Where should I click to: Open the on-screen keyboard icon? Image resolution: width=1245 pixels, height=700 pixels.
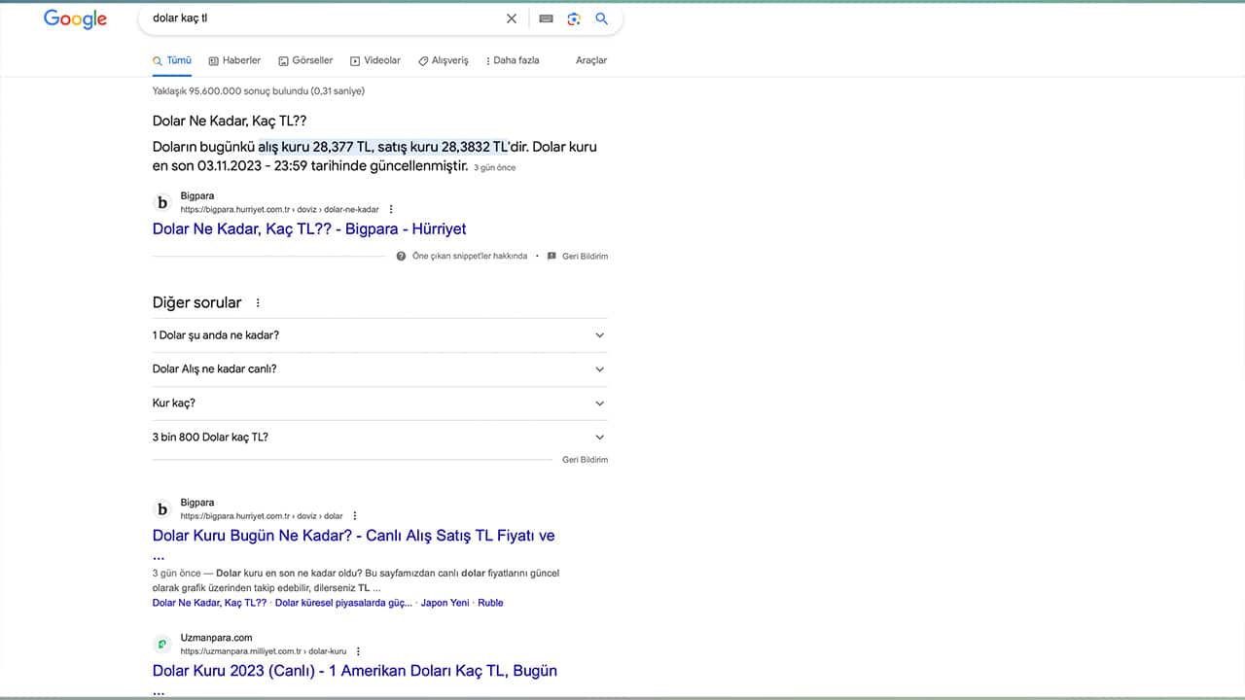546,18
